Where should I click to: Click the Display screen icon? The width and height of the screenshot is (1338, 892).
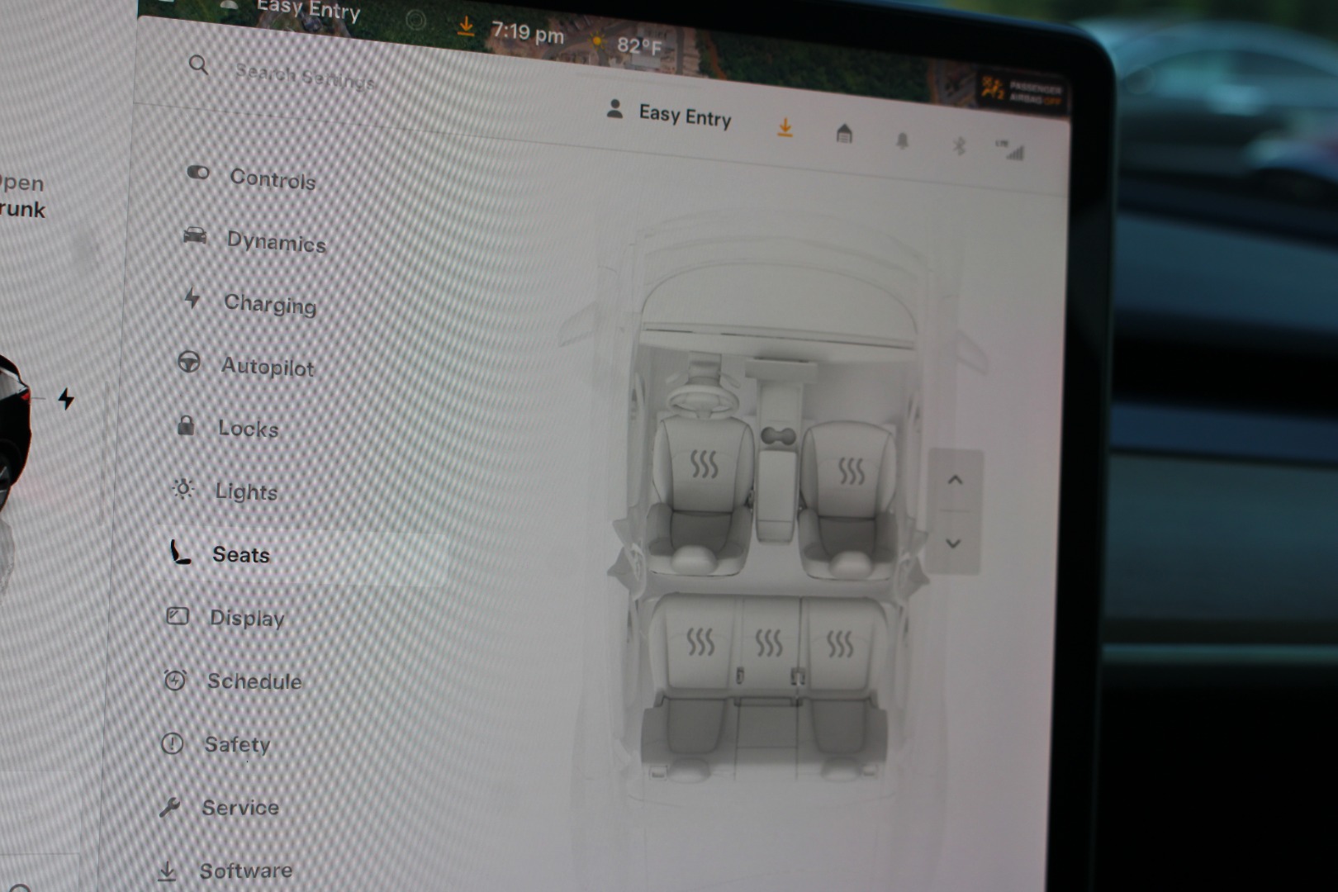point(178,615)
